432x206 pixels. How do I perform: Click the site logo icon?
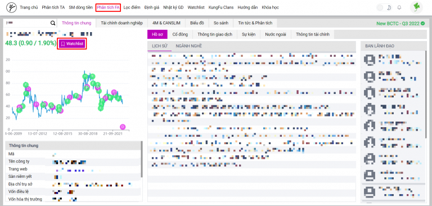(11, 7)
